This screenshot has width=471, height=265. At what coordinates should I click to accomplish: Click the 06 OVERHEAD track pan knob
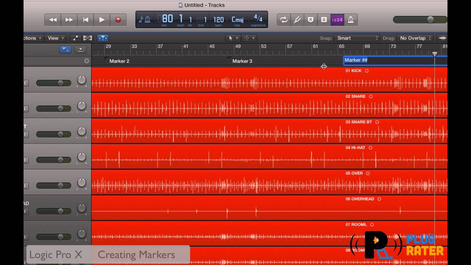click(x=81, y=208)
